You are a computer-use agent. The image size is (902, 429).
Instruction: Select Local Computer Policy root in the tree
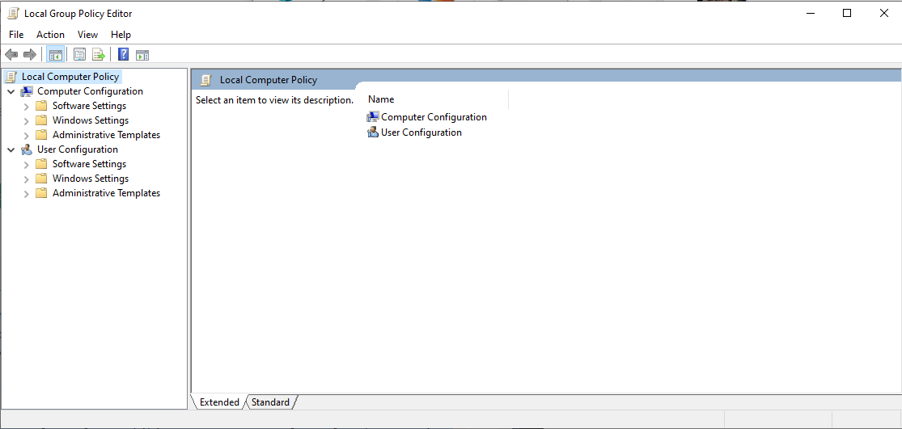tap(70, 77)
